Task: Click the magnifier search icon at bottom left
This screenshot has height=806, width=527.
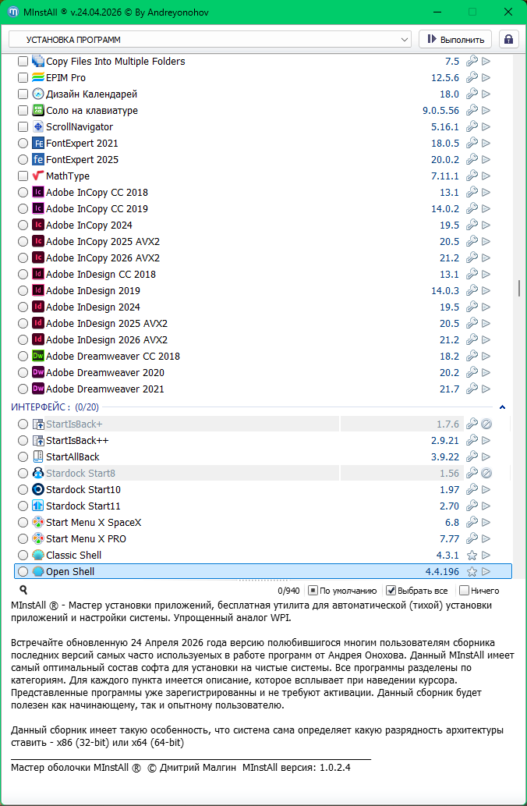Action: [x=23, y=591]
